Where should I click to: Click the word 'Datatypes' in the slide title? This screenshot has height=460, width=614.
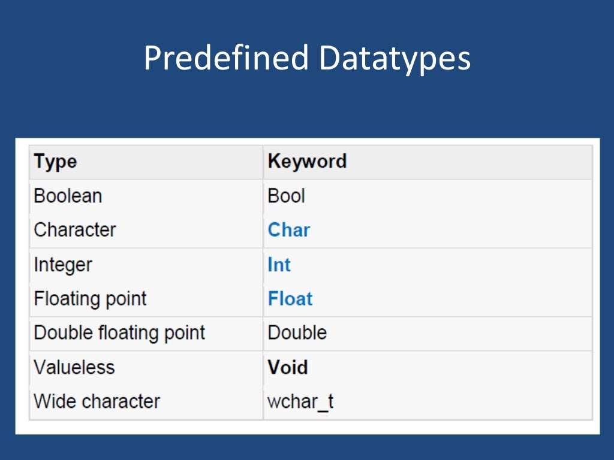[395, 59]
